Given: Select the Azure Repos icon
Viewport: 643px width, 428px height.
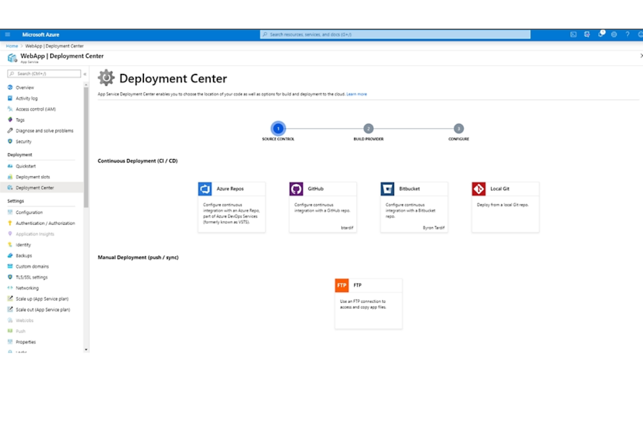Looking at the screenshot, I should coord(205,189).
